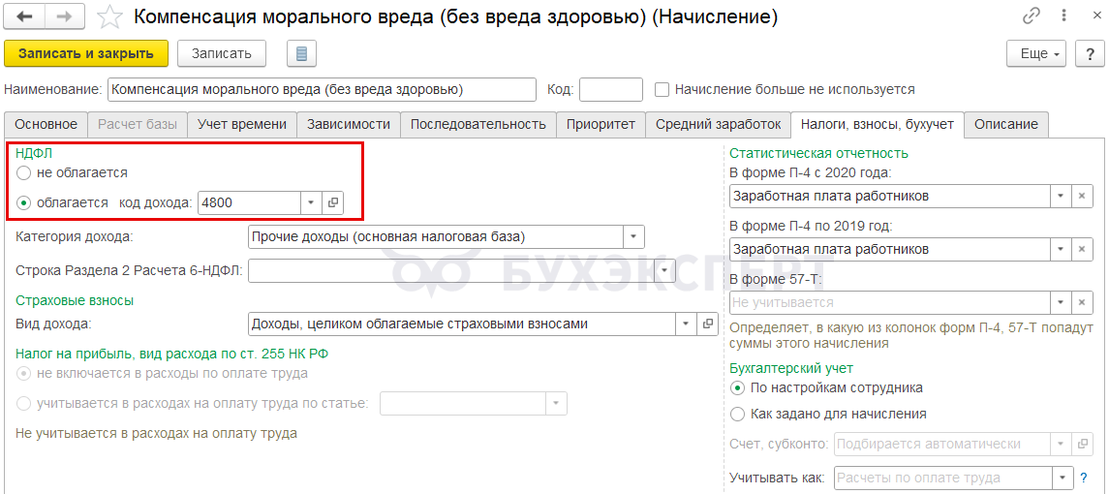Click the код дохода field containing 4800
Image resolution: width=1109 pixels, height=494 pixels.
click(250, 202)
